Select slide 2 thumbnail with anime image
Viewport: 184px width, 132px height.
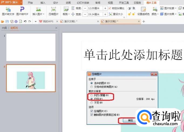(31, 78)
